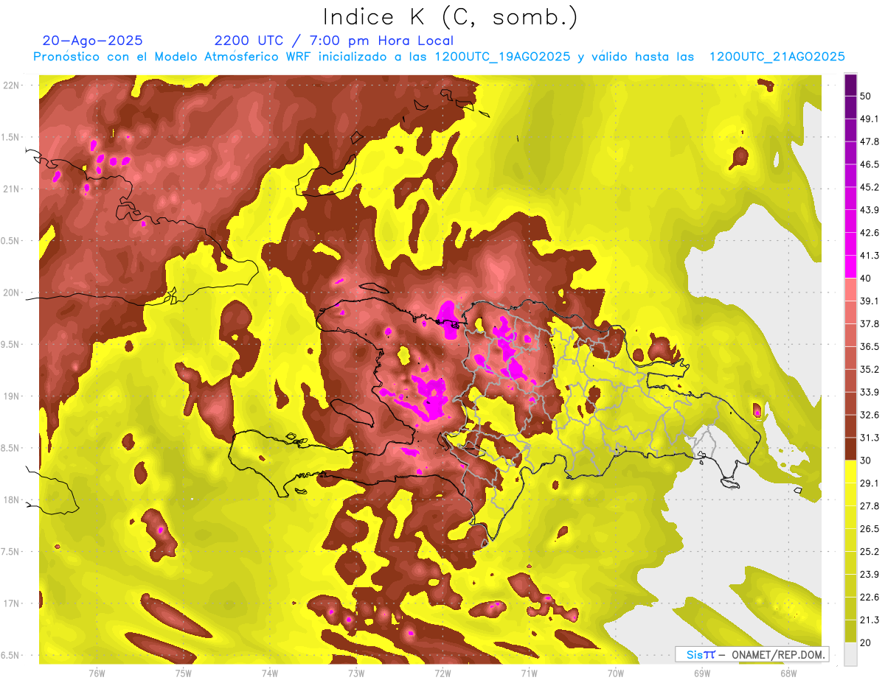Image resolution: width=885 pixels, height=683 pixels.
Task: Click the "70W" longitude label
Action: [x=616, y=673]
